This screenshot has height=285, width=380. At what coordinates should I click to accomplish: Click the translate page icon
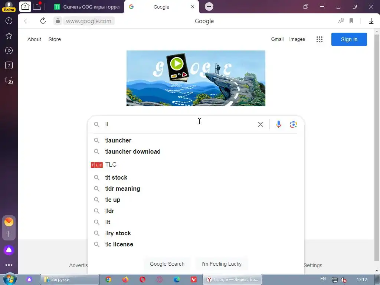point(341,21)
